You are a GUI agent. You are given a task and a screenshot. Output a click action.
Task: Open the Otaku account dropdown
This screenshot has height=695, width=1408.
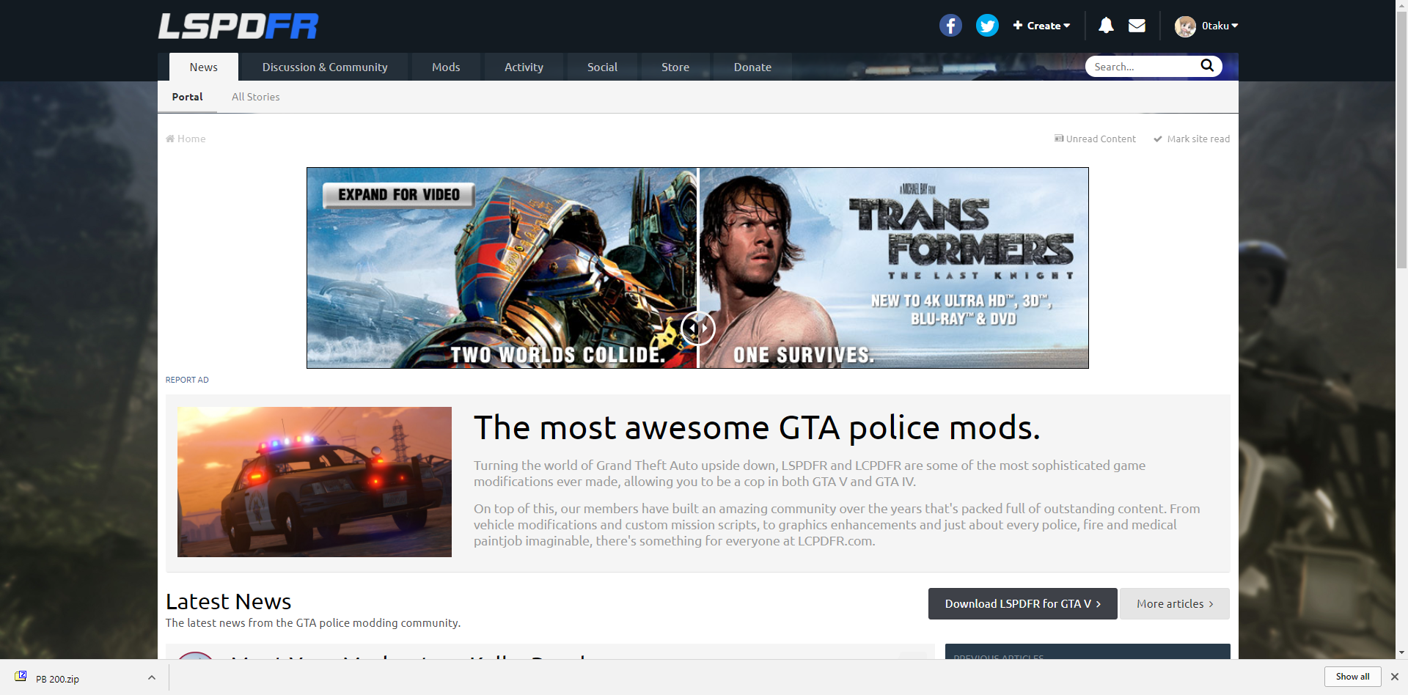[x=1220, y=26]
